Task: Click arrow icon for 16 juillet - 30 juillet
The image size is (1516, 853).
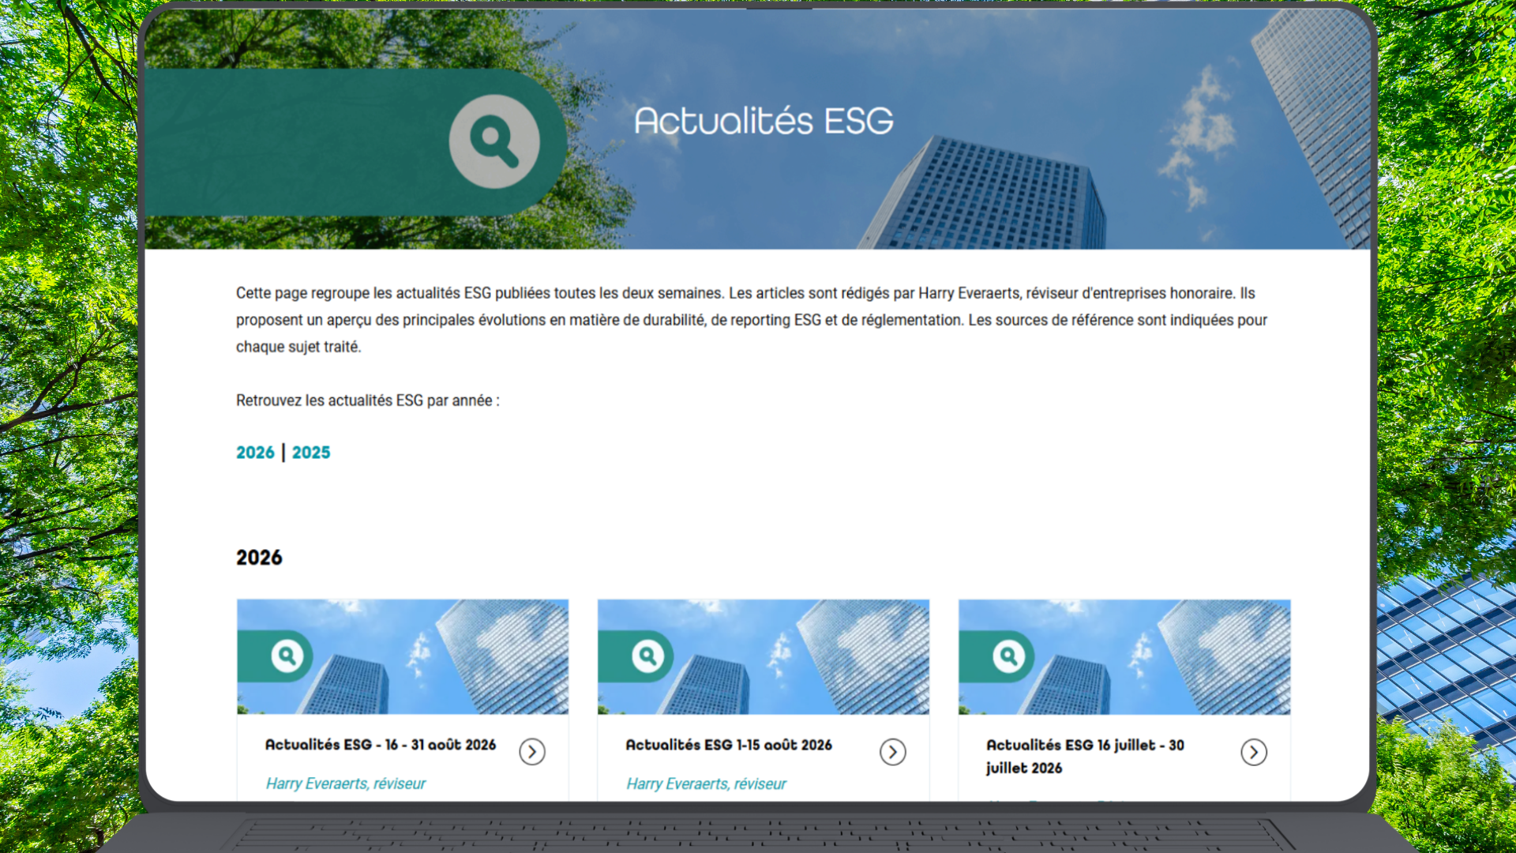Action: [x=1254, y=752]
